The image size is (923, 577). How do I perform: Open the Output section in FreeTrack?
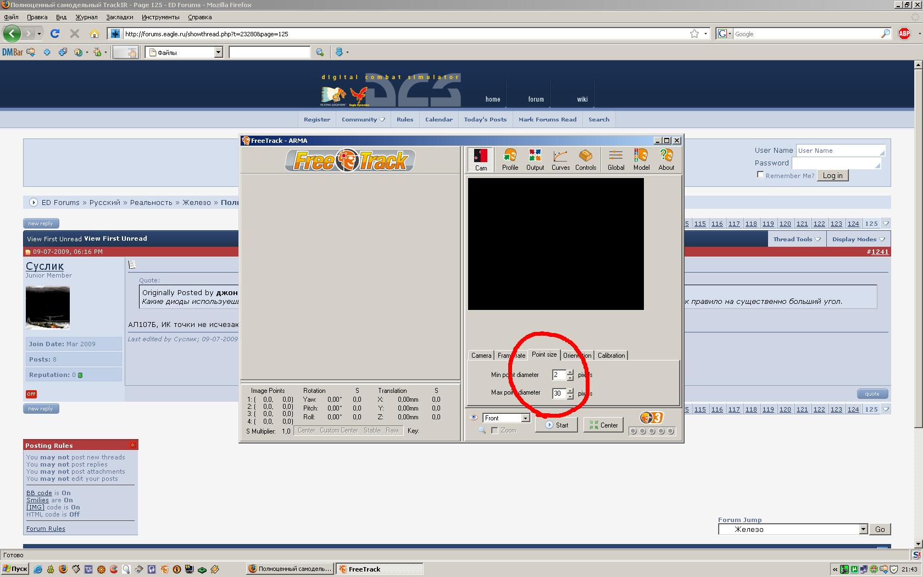coord(535,160)
